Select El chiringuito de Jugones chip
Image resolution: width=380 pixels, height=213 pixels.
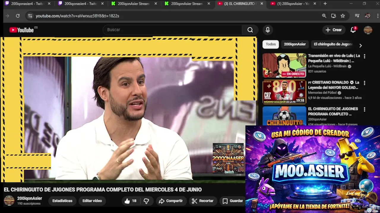[332, 44]
